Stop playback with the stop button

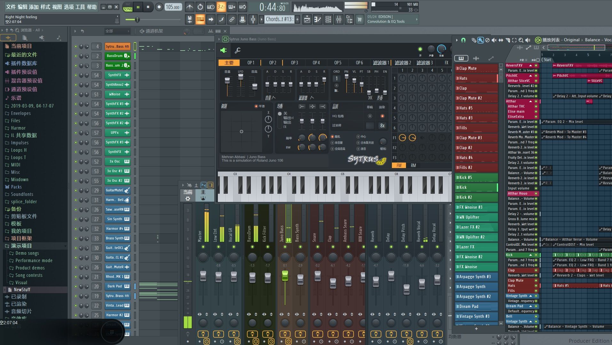(x=148, y=7)
